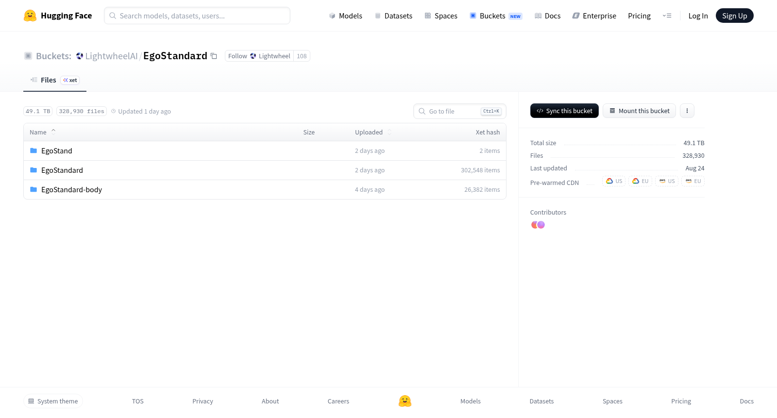Open the LightwheelAI owner link

point(111,56)
